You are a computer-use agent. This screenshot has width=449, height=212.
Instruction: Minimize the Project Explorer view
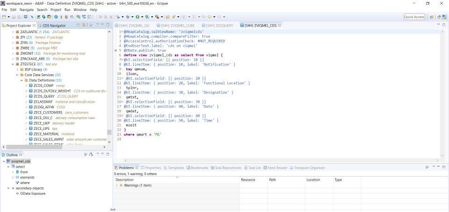[x=102, y=24]
